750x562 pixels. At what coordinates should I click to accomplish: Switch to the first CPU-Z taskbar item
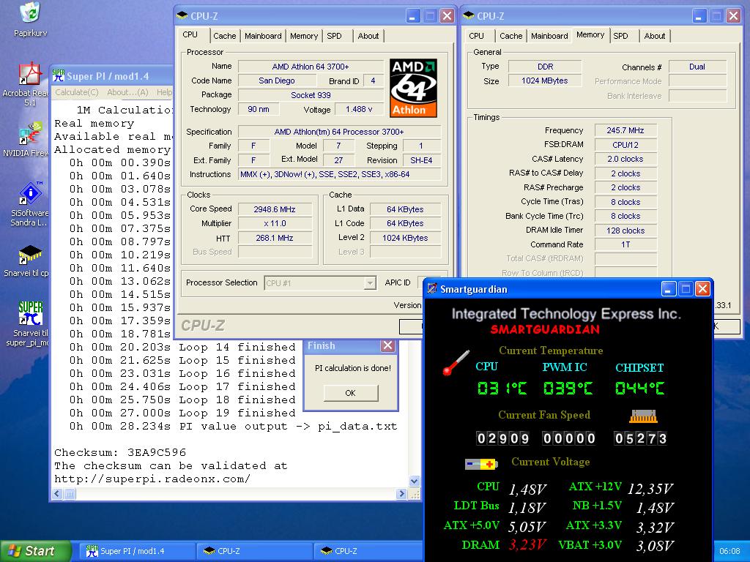(x=253, y=551)
